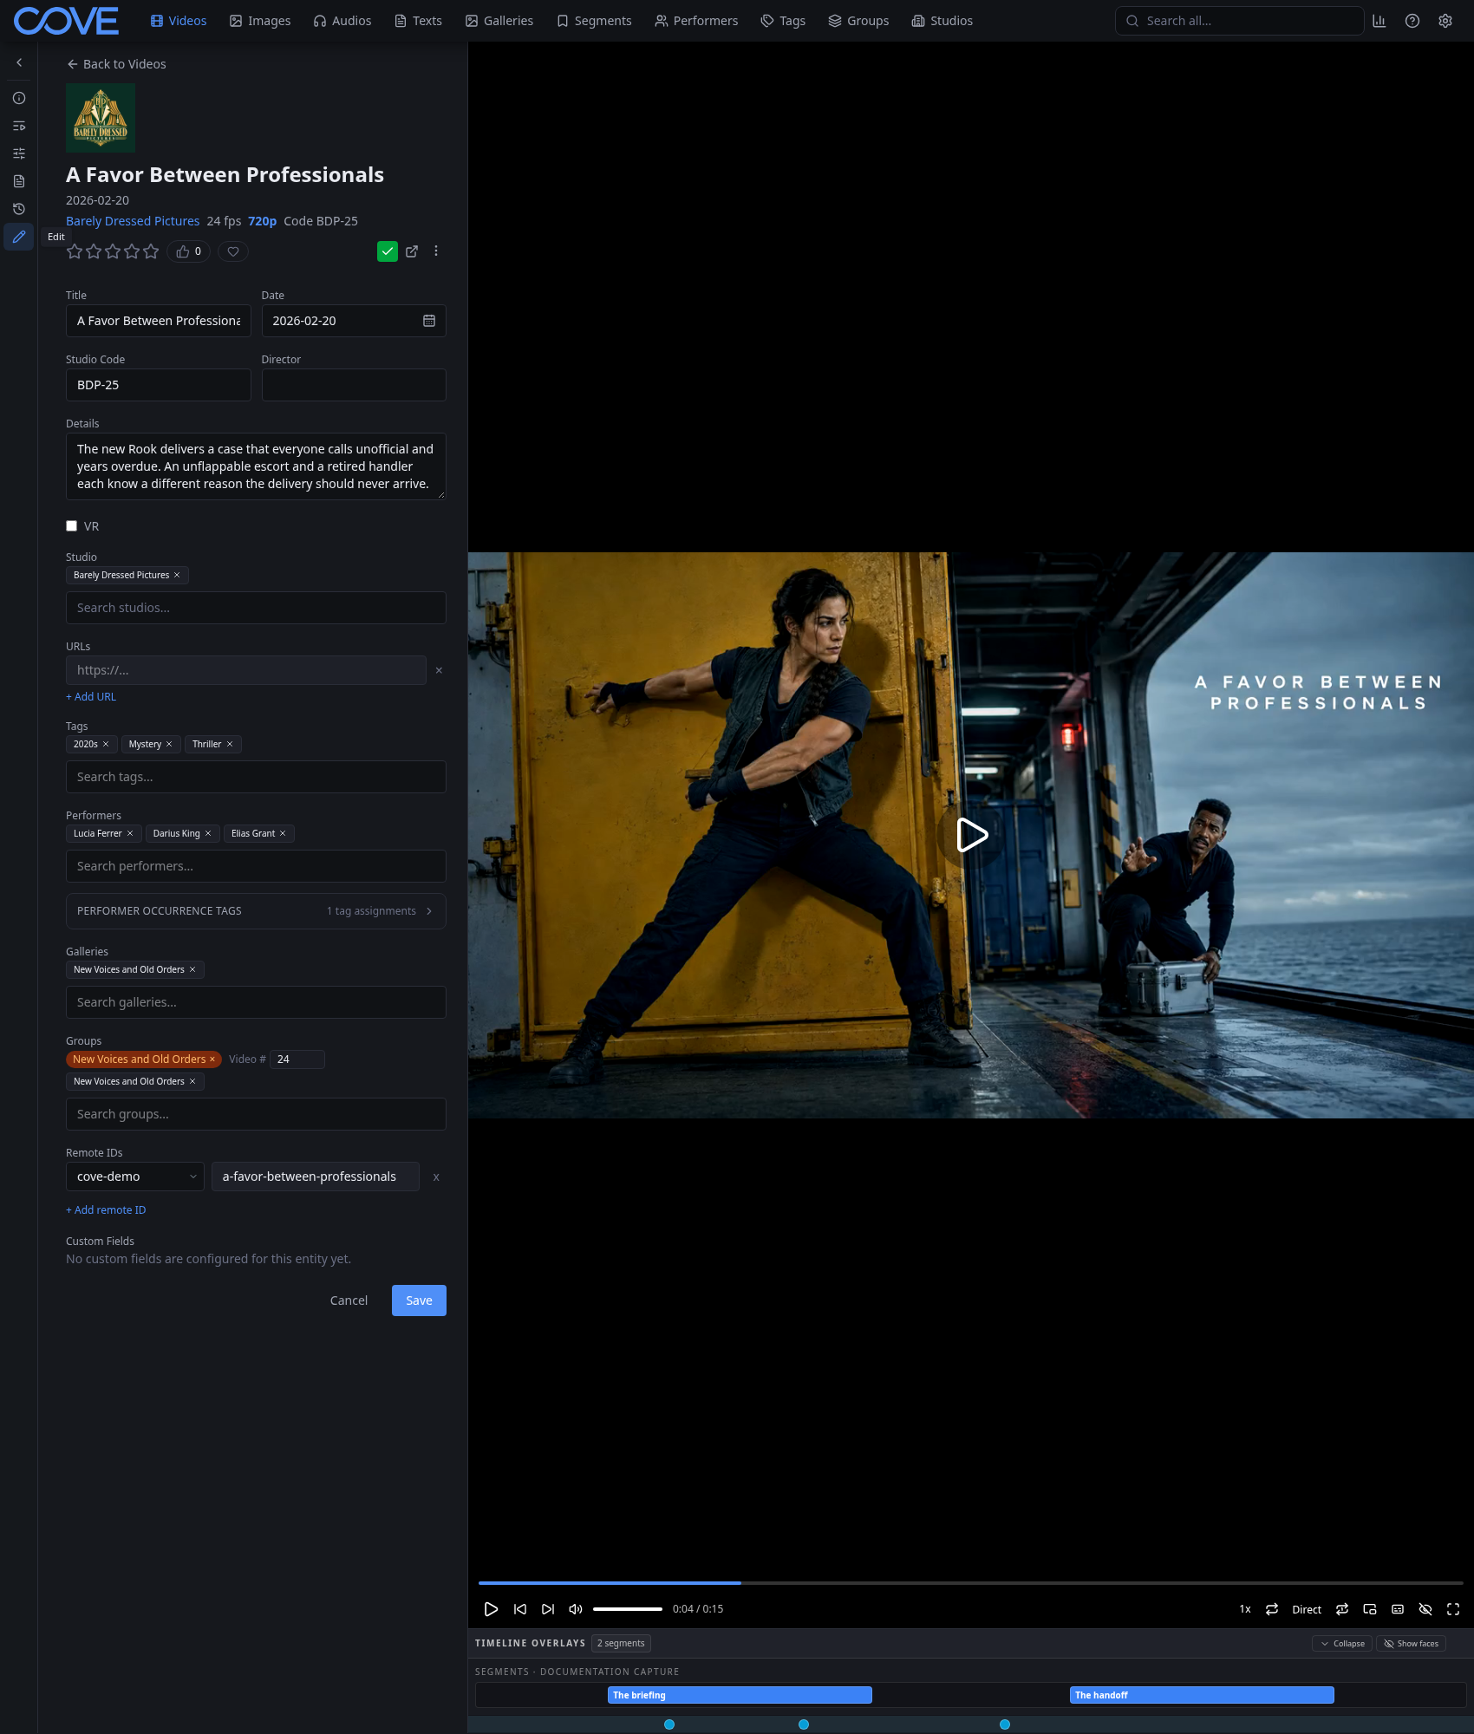Image resolution: width=1474 pixels, height=1734 pixels.
Task: Save the video edits
Action: coord(419,1300)
